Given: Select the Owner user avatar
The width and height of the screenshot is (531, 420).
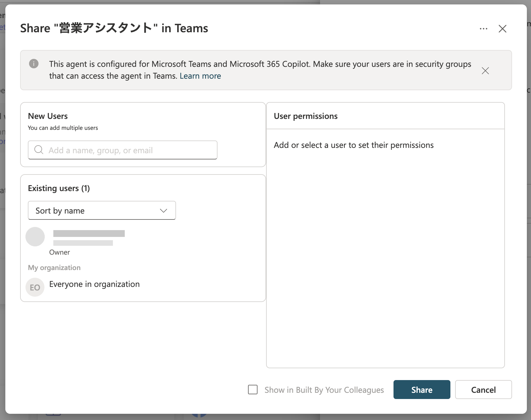Looking at the screenshot, I should pyautogui.click(x=35, y=237).
